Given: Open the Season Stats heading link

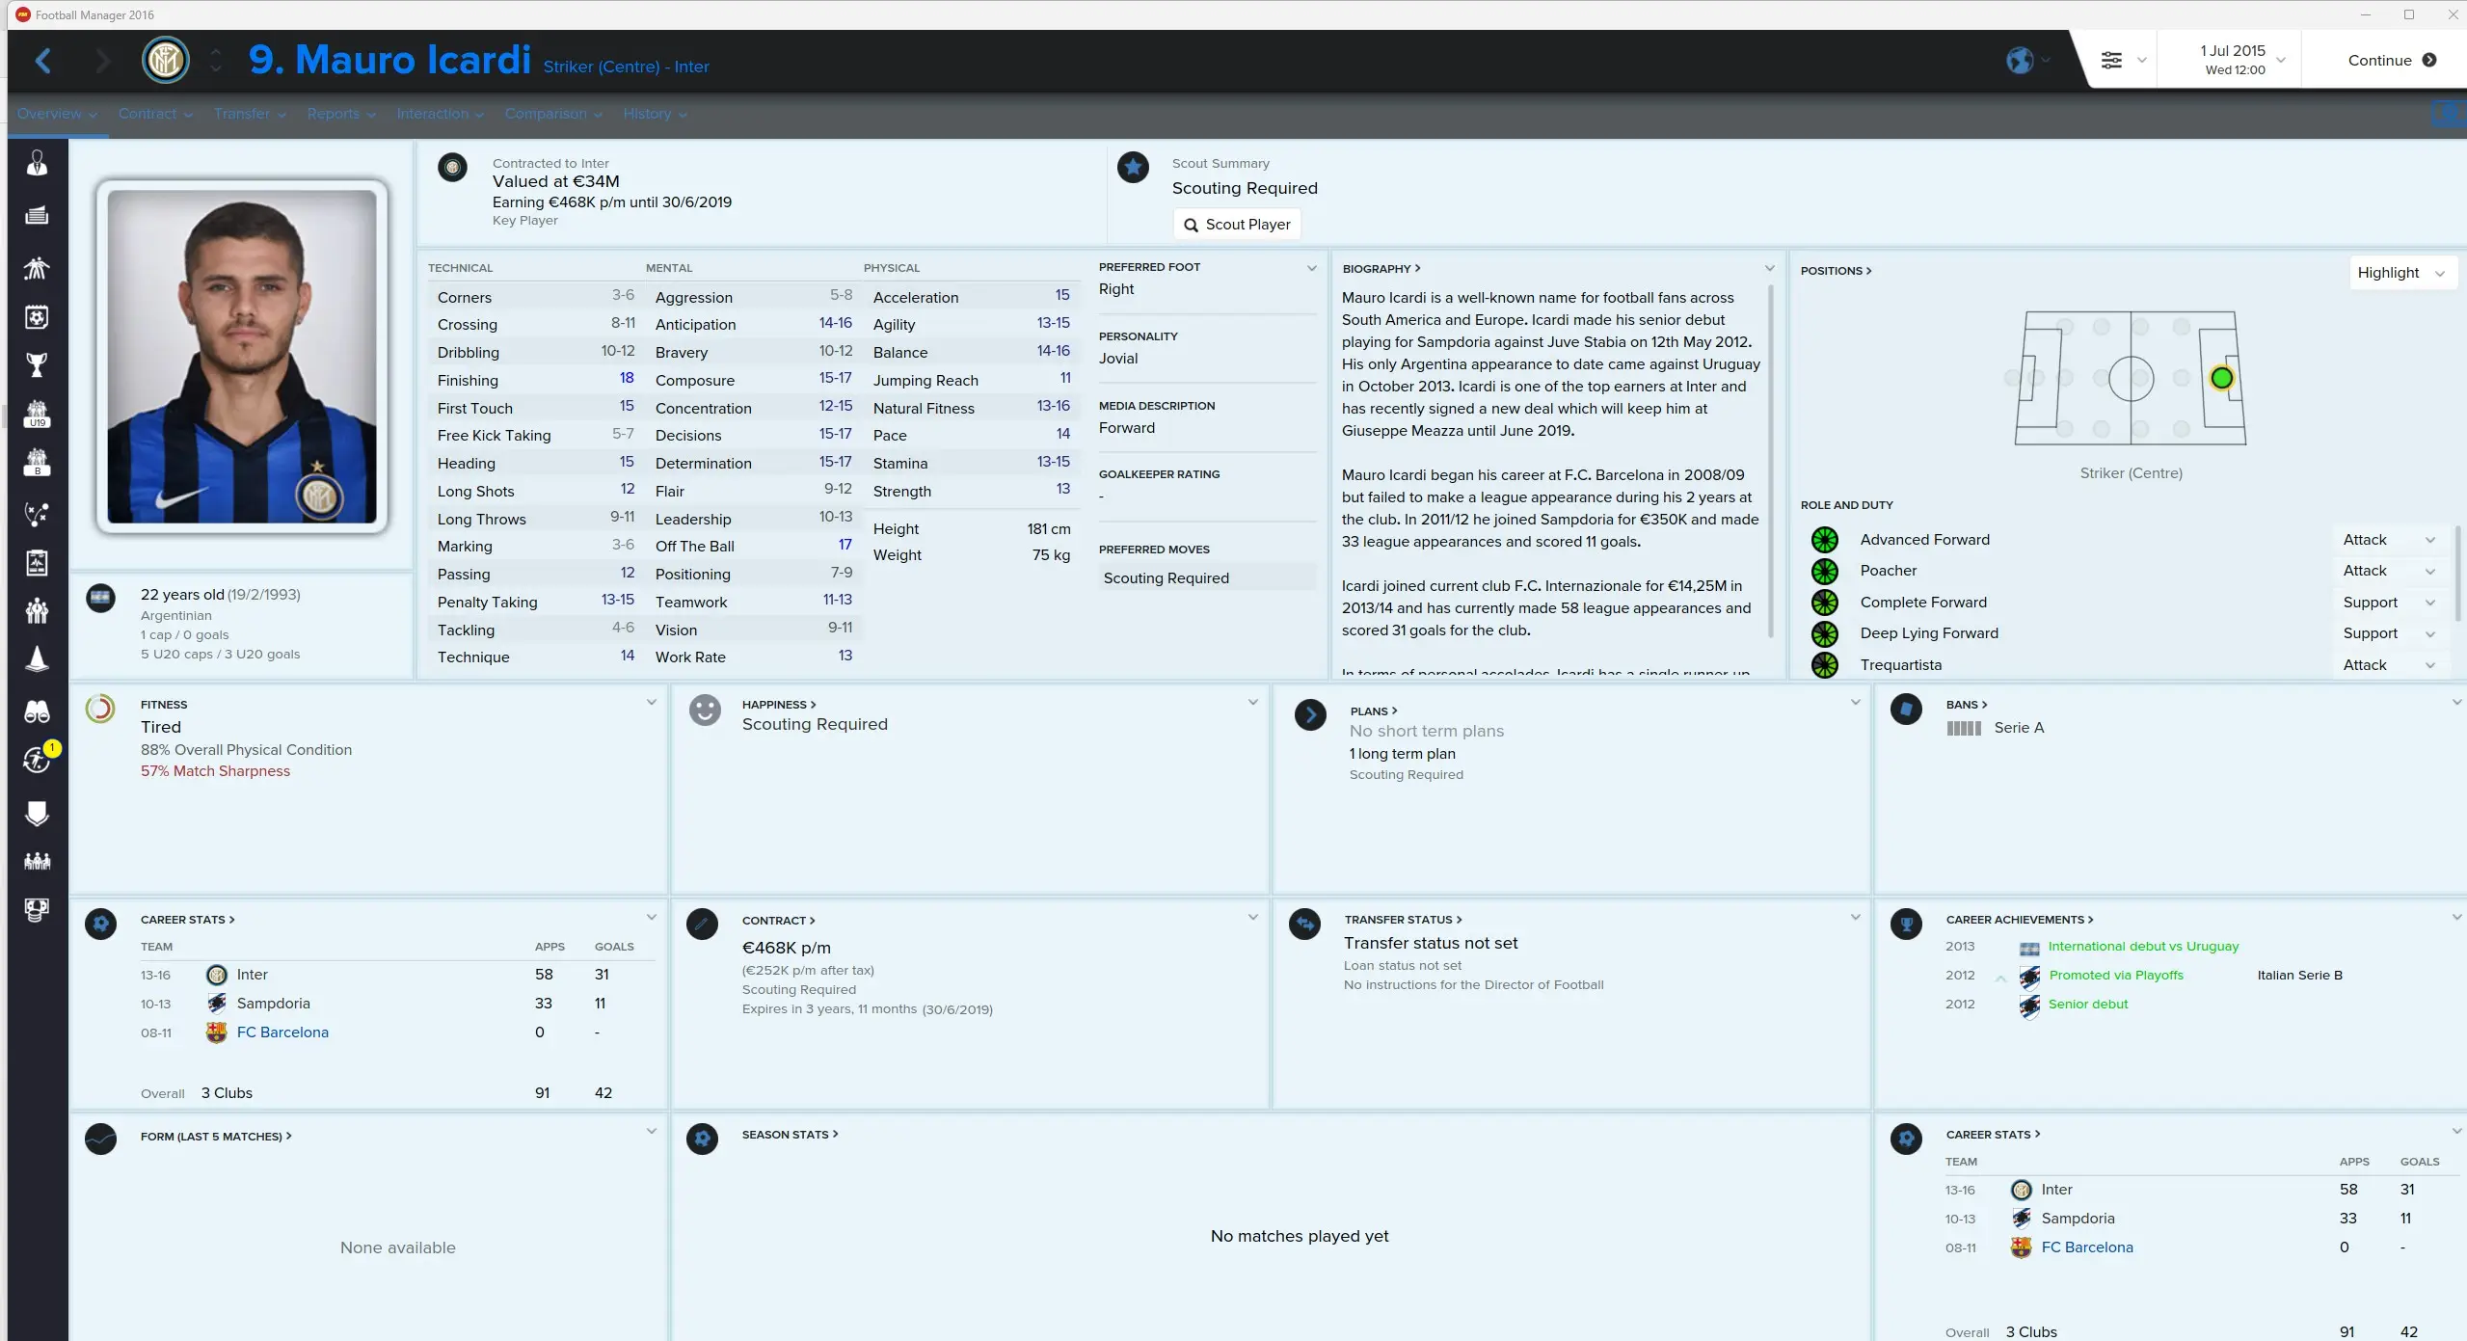Looking at the screenshot, I should click(x=790, y=1135).
